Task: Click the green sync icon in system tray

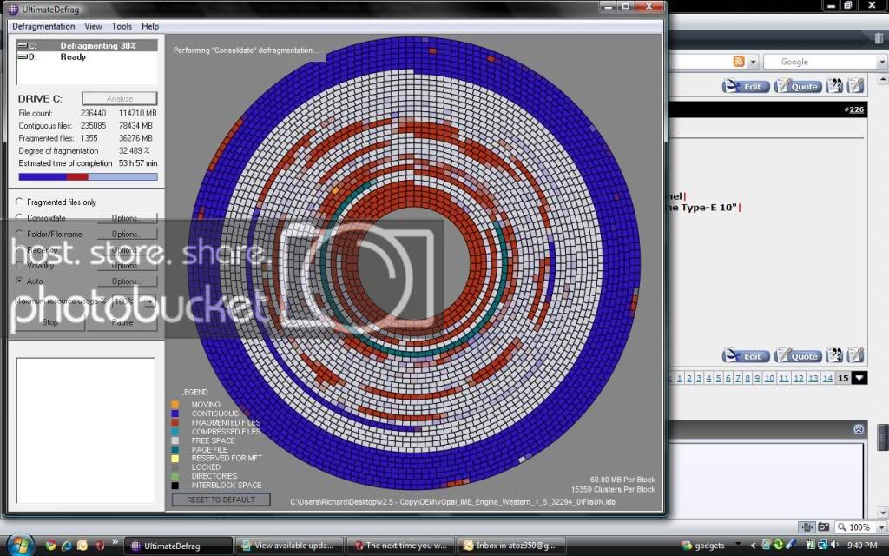Action: [779, 545]
